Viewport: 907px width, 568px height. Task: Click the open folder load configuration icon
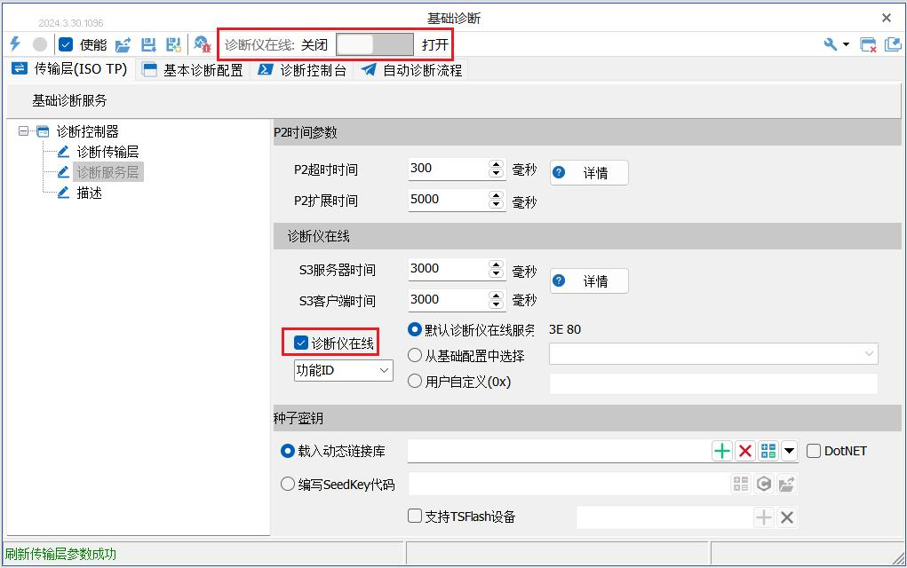coord(123,44)
